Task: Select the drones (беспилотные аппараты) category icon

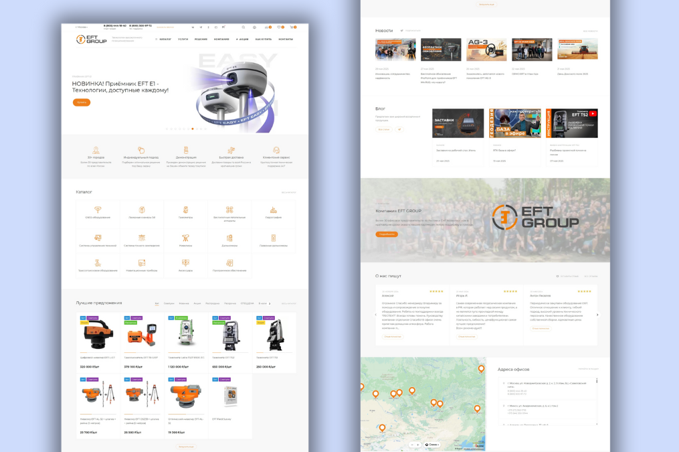Action: [x=229, y=210]
